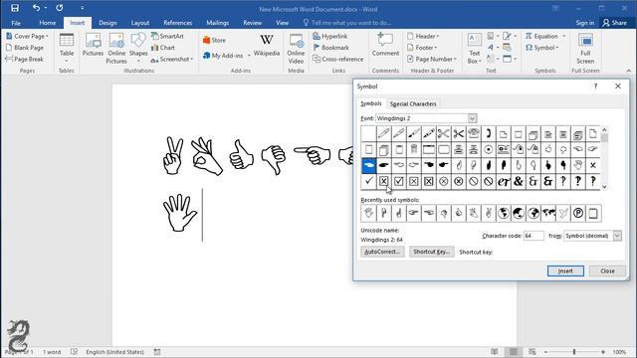Pick the world map recently used symbol

548,213
